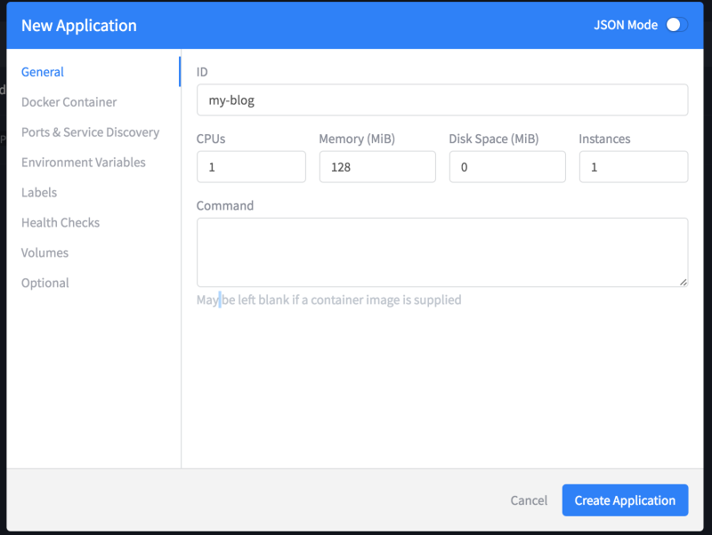Click the JSON Mode label text

point(626,25)
